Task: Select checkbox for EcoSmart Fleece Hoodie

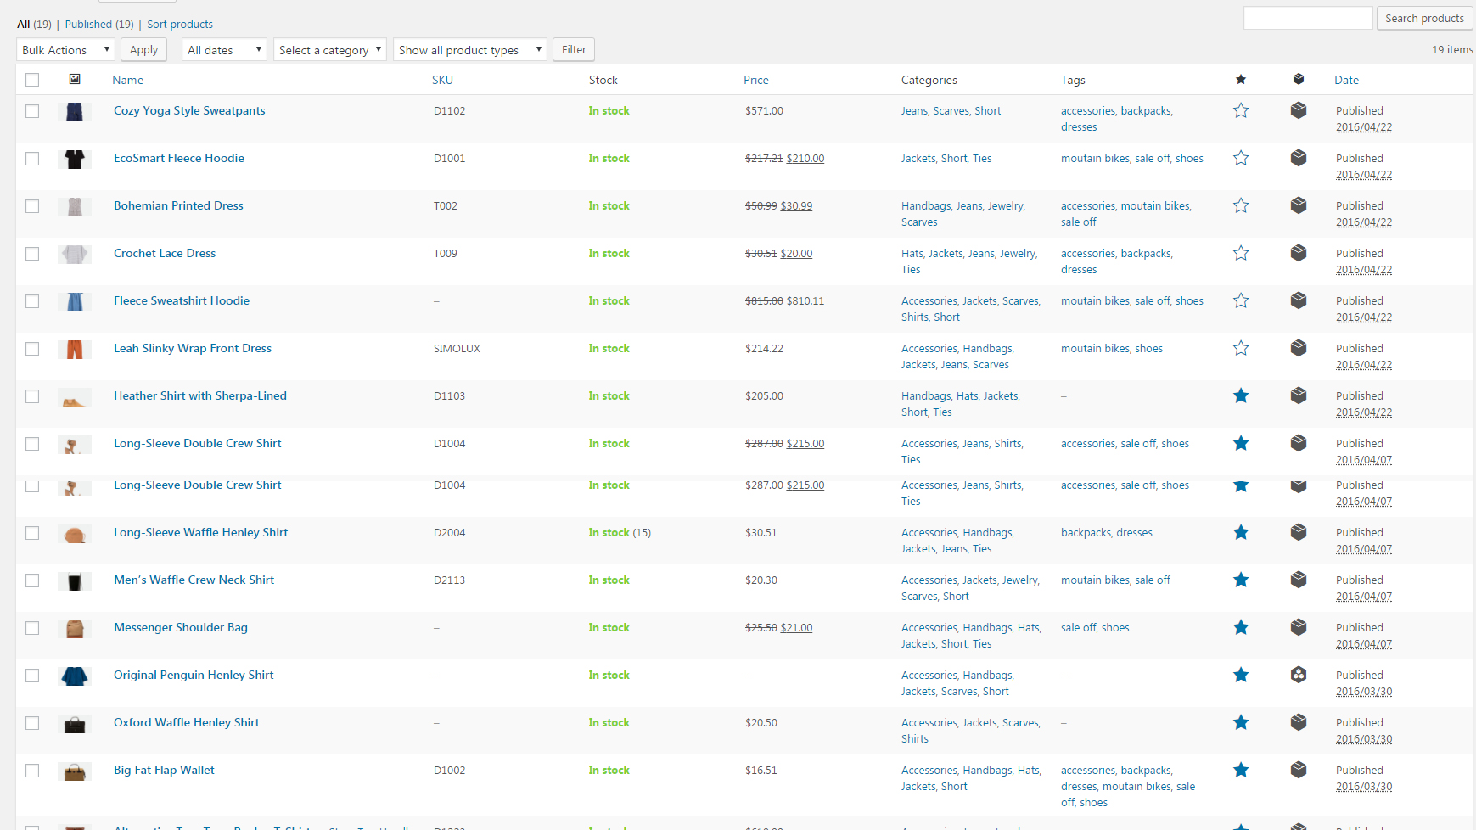Action: tap(32, 159)
